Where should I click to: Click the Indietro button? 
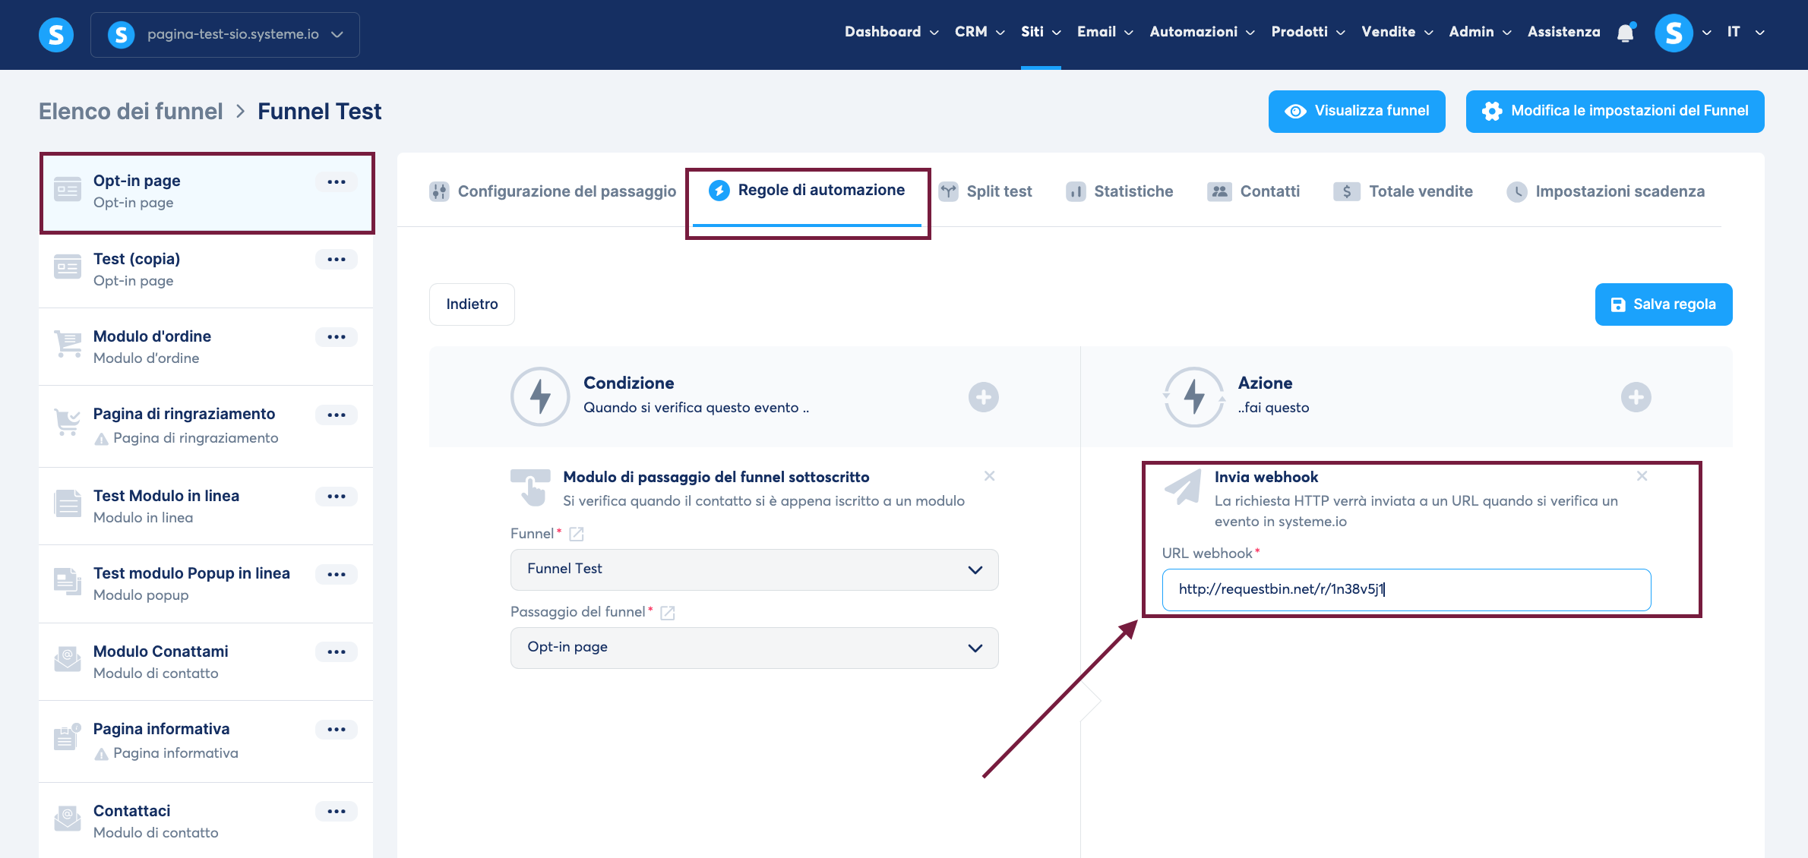coord(472,304)
